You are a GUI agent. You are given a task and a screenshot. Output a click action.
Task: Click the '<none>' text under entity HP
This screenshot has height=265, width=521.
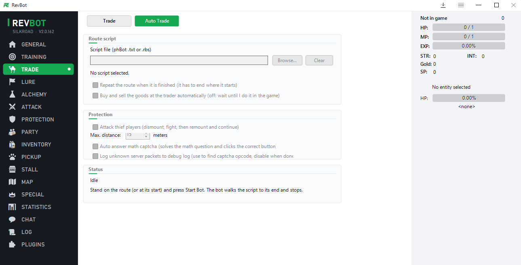pos(466,106)
